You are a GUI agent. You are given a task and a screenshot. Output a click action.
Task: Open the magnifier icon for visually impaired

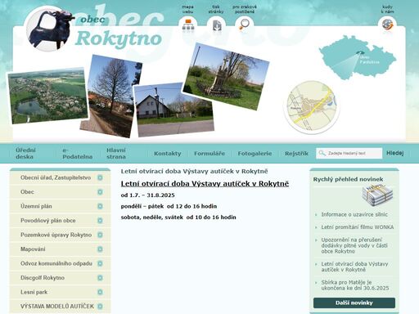pos(244,25)
